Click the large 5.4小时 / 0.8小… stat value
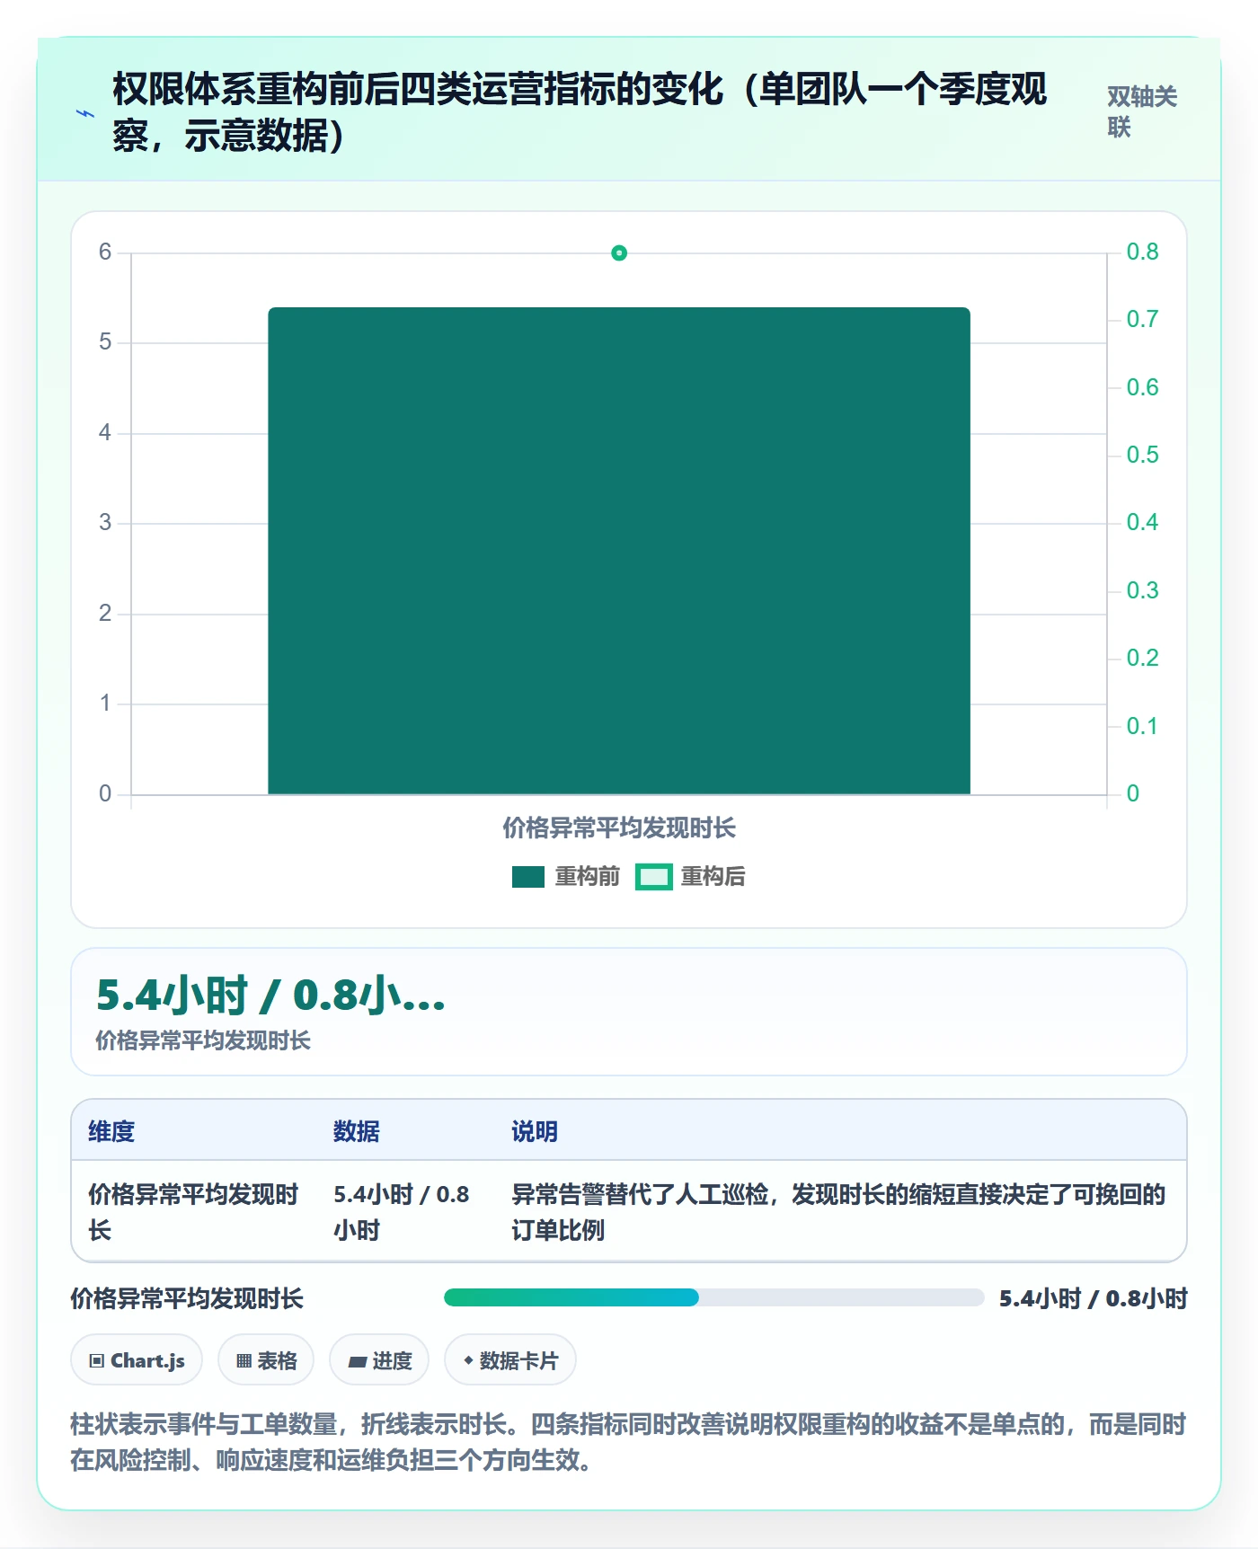This screenshot has height=1549, width=1258. tap(271, 996)
